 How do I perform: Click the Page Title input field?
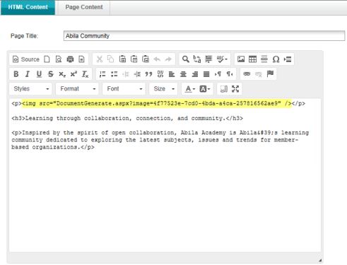point(204,36)
